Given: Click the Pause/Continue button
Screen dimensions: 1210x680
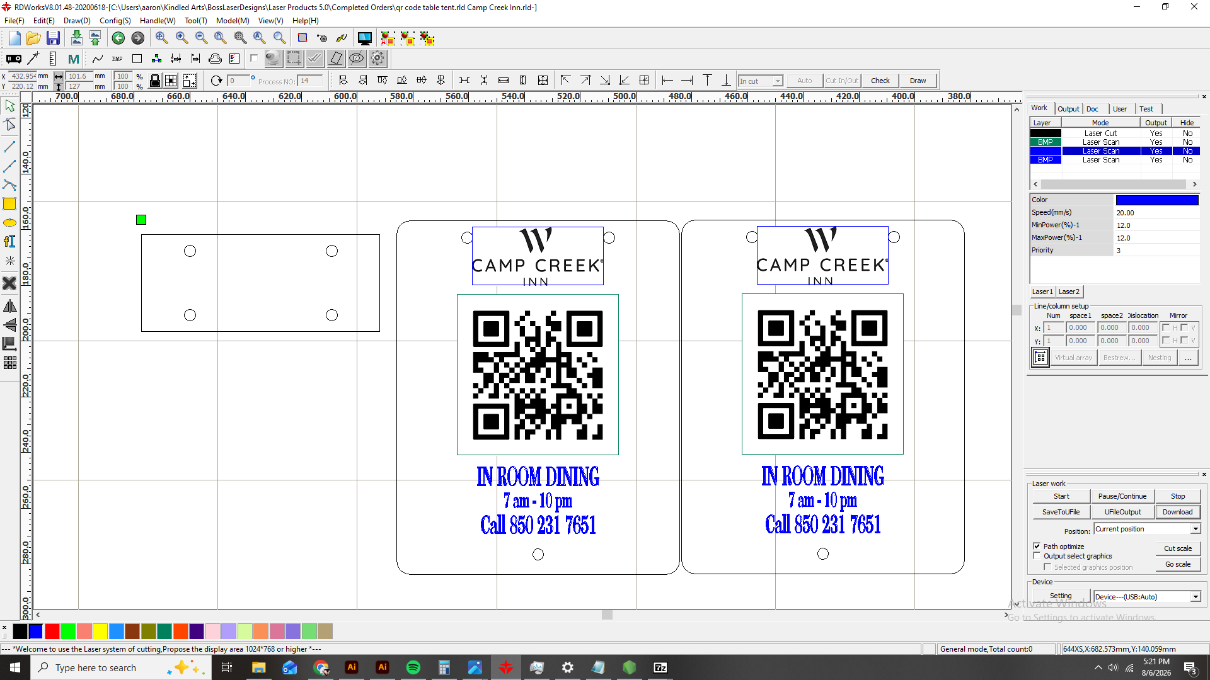Looking at the screenshot, I should [1122, 496].
